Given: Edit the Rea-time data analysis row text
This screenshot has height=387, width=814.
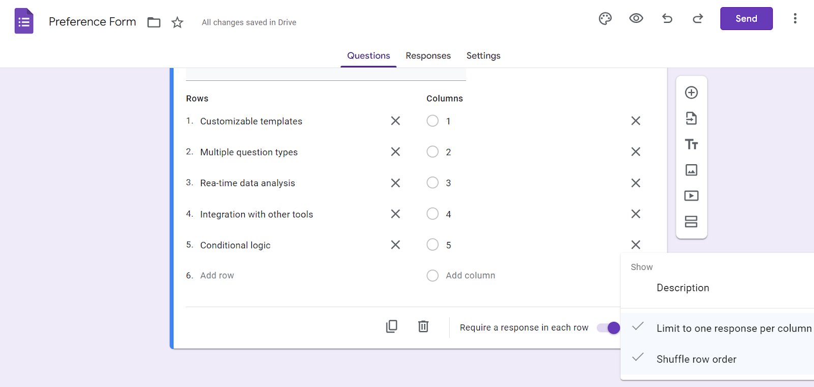Looking at the screenshot, I should [x=248, y=183].
